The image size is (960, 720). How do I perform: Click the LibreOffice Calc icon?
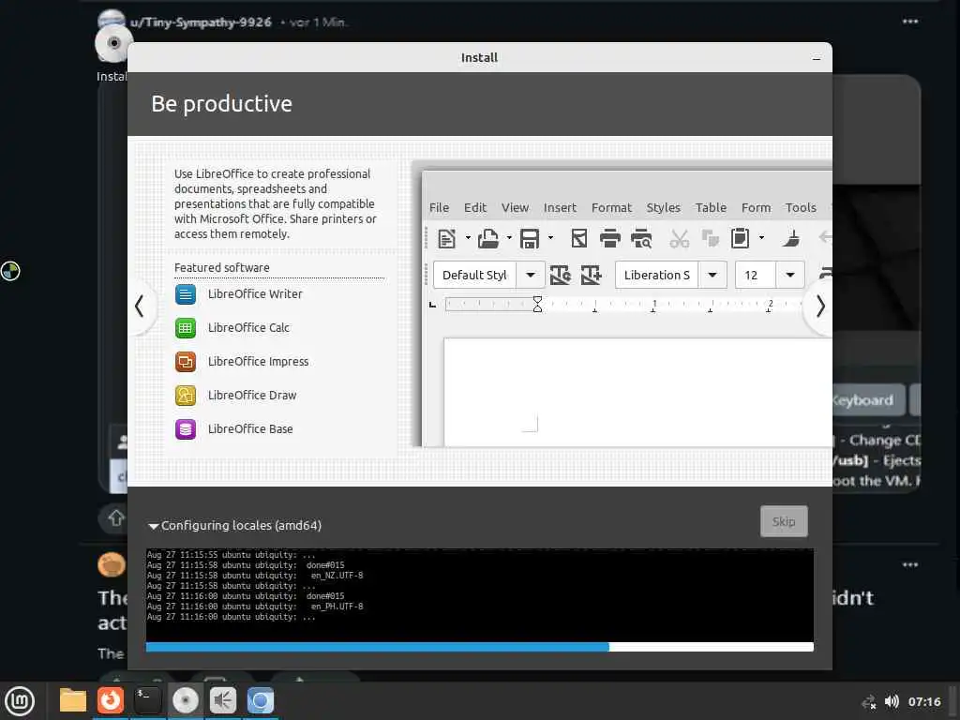(186, 328)
